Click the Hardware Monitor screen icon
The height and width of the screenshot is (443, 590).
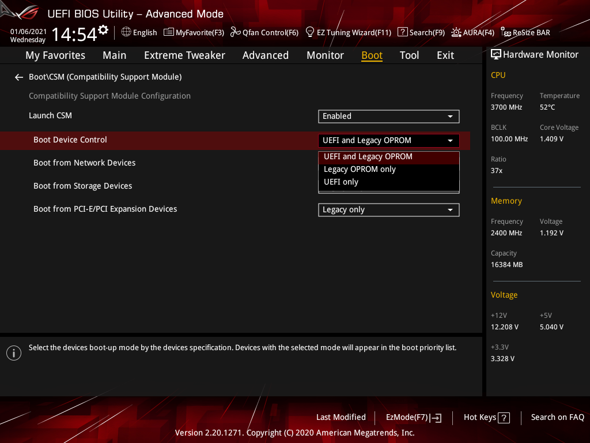point(496,55)
